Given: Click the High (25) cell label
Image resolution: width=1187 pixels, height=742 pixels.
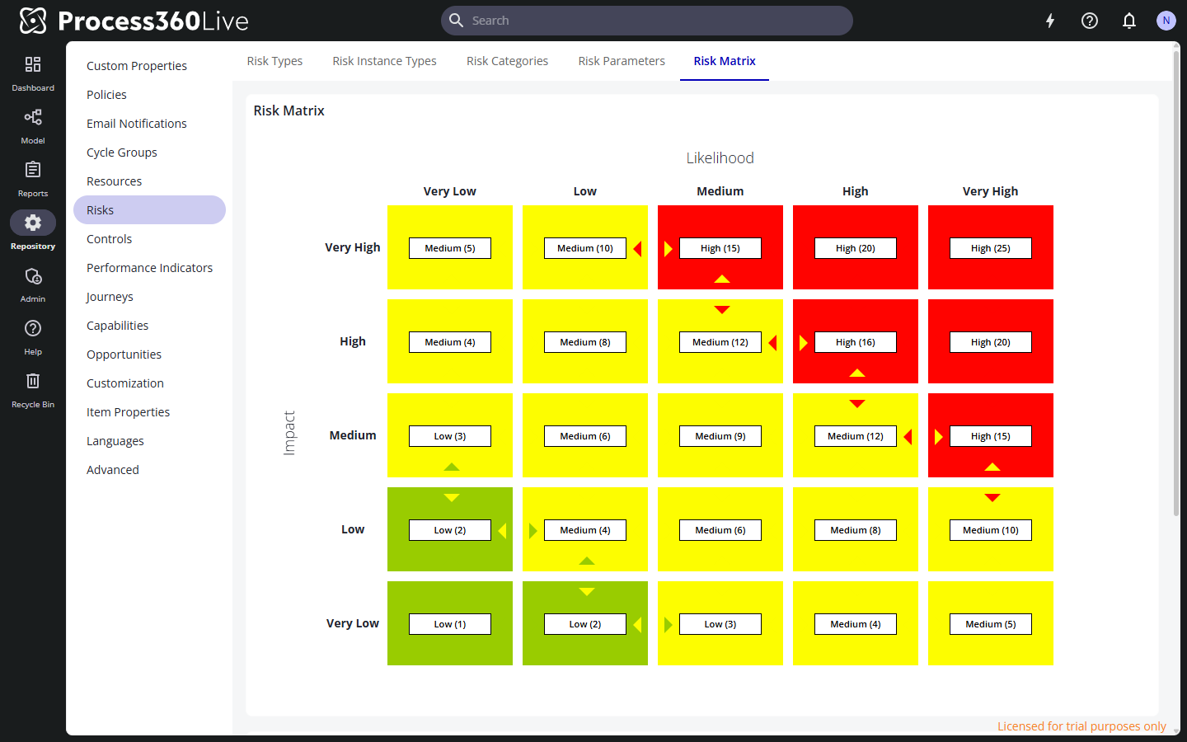Looking at the screenshot, I should click(x=991, y=248).
